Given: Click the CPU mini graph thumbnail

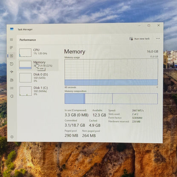Looking at the screenshot, I should 25,53.
